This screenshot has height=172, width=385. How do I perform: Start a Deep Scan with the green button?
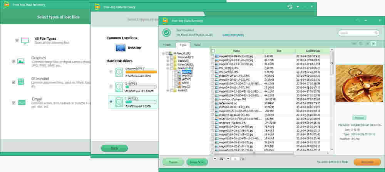coord(197,162)
